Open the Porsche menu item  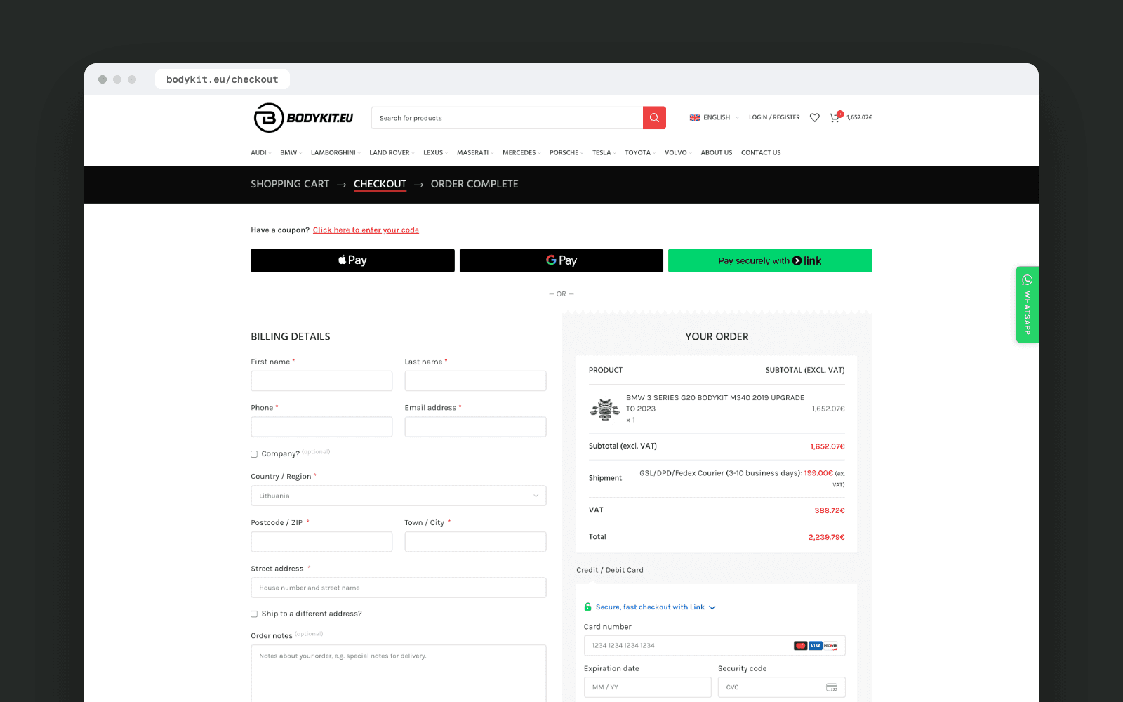(566, 152)
